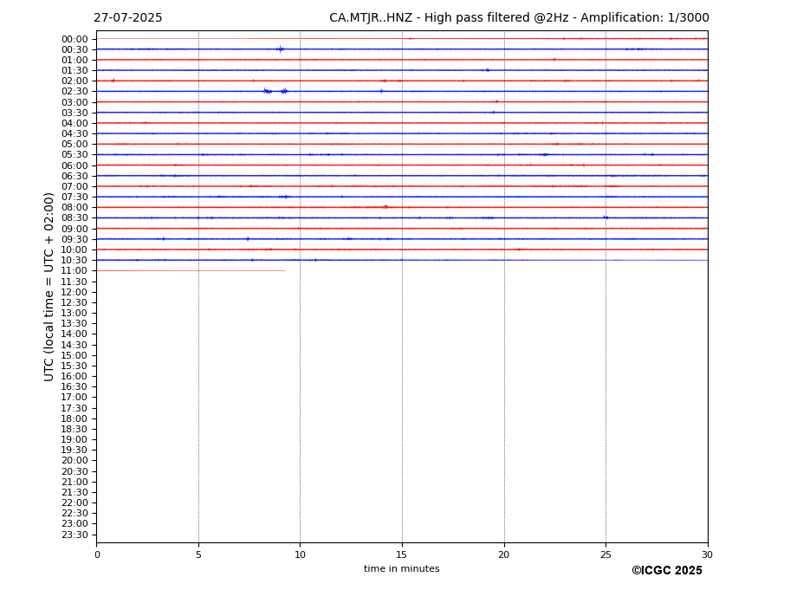This screenshot has width=803, height=603.
Task: Click the x-axis tick label 10
Action: coord(300,554)
